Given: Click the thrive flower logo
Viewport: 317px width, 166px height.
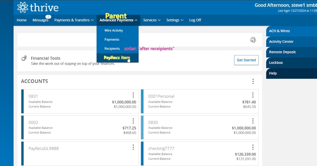Looking at the screenshot, I should tap(23, 7).
